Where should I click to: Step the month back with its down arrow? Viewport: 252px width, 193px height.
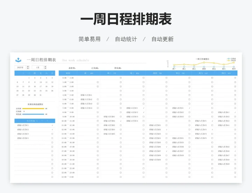45,68
